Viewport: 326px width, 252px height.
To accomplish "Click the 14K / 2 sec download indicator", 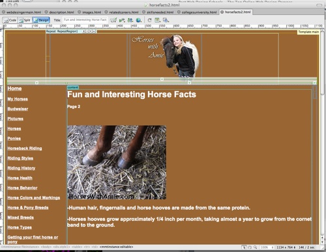I will tap(306, 247).
